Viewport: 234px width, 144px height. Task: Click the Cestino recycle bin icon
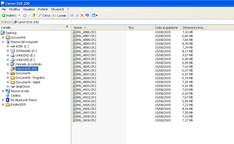8,96
